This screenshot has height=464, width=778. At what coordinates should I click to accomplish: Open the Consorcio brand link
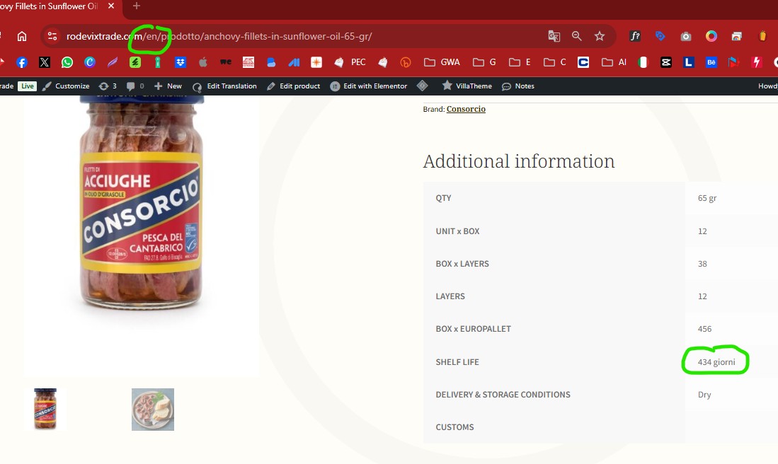(x=466, y=109)
